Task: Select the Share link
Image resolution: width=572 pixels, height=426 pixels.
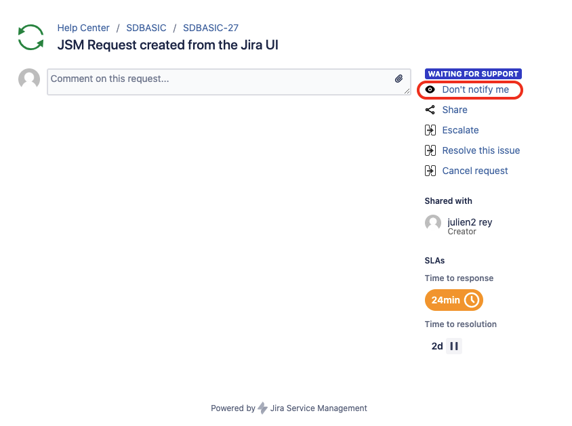Action: (x=455, y=110)
